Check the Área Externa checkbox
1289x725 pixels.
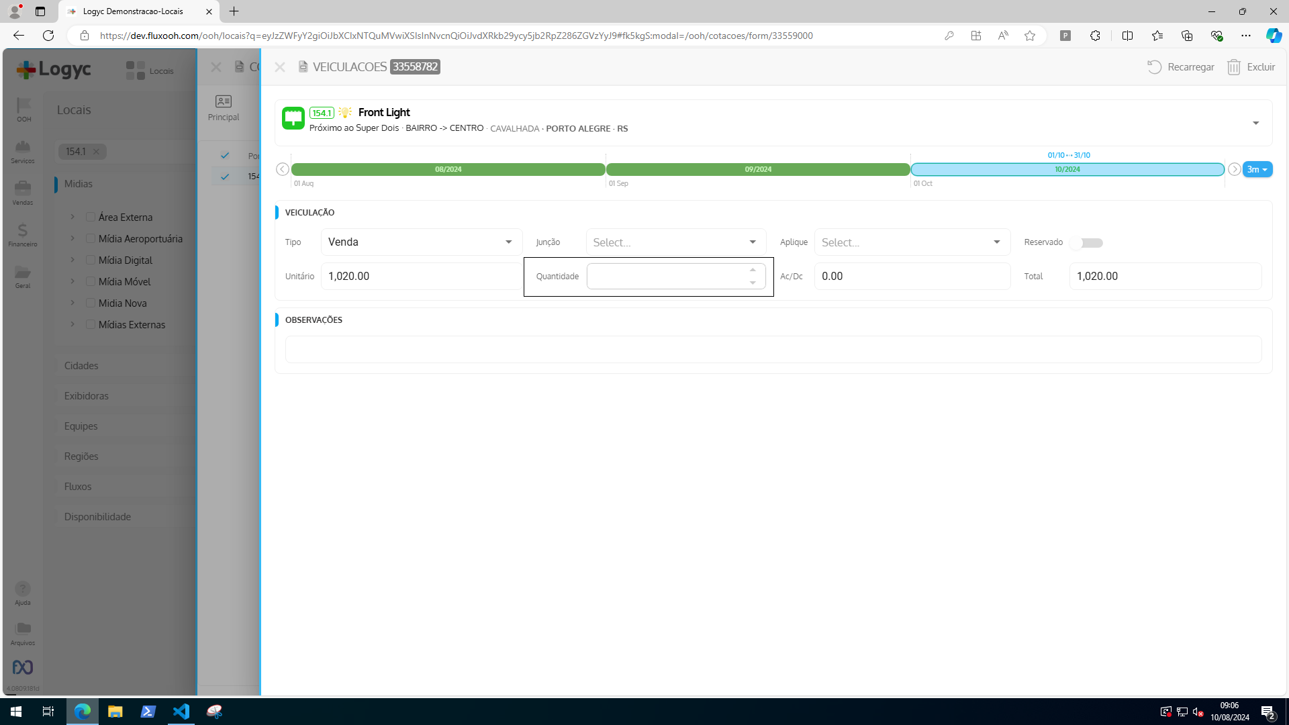point(91,217)
